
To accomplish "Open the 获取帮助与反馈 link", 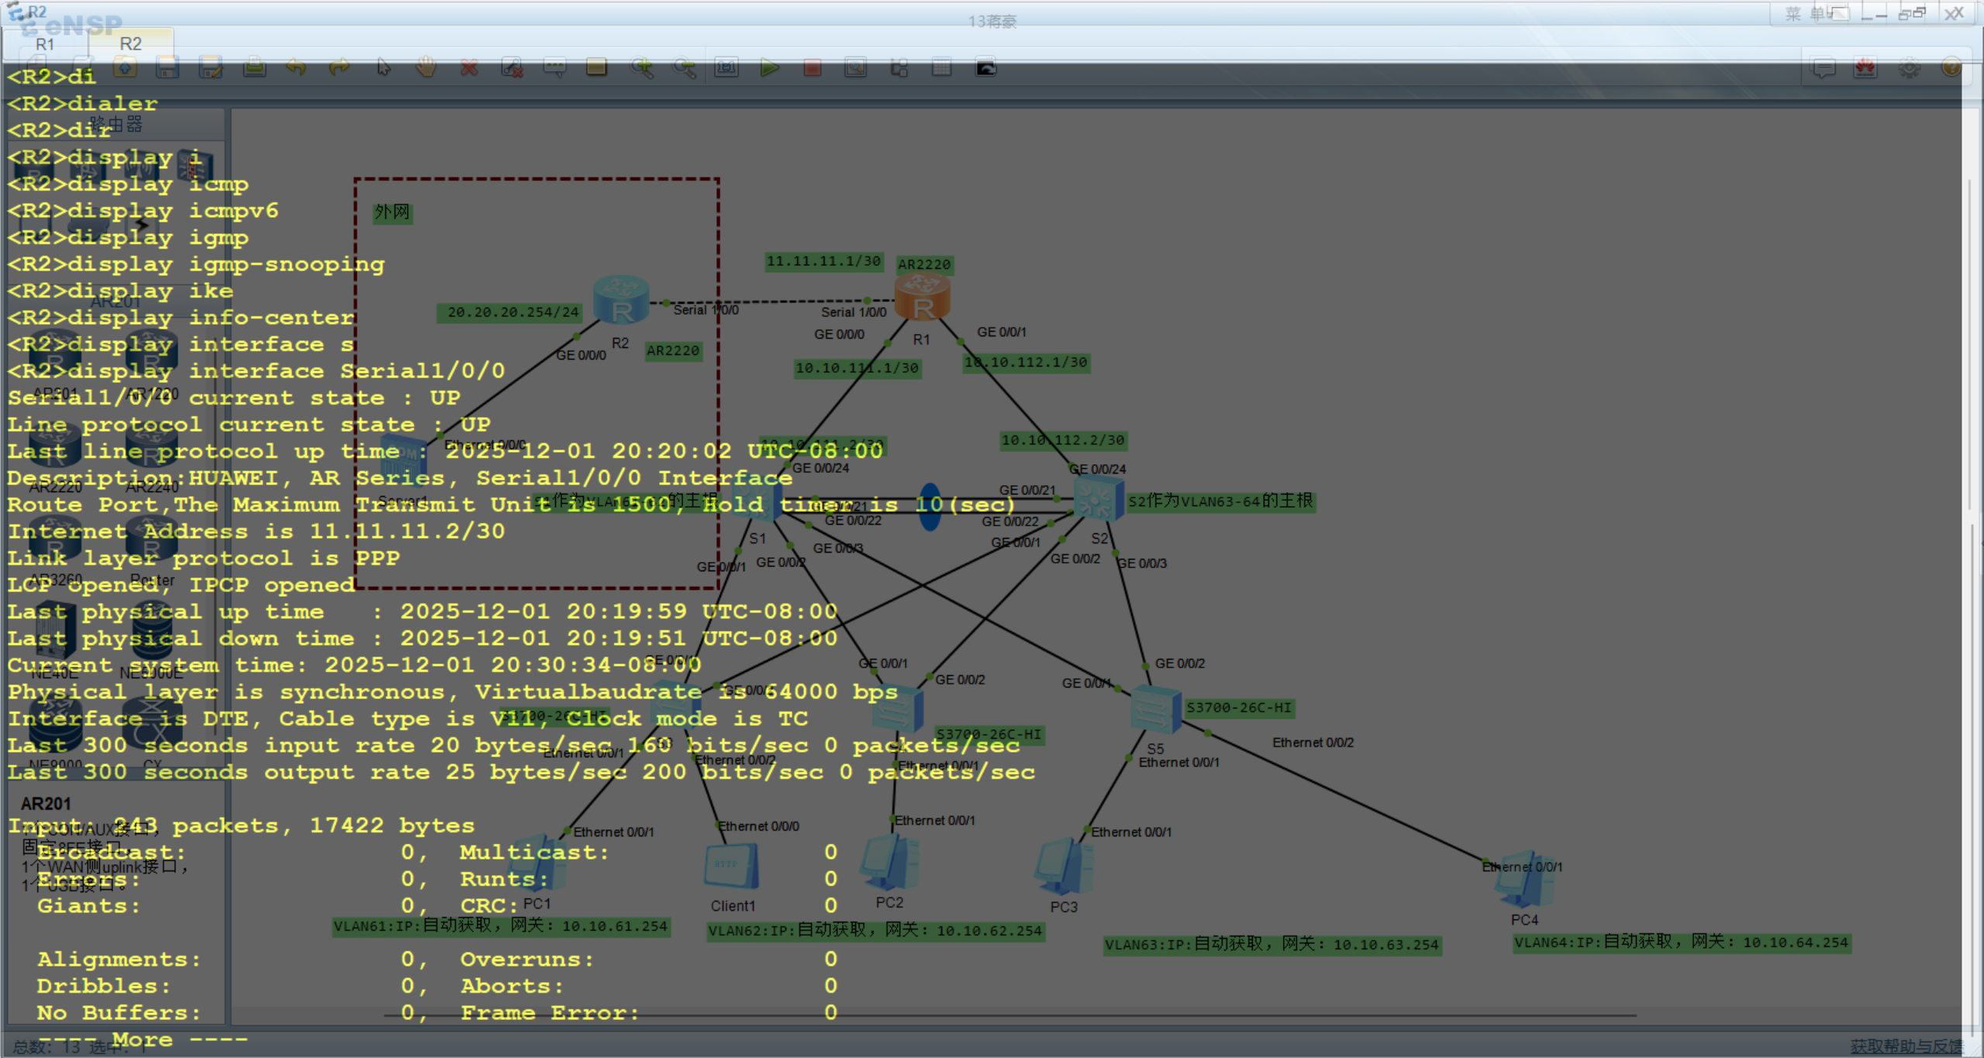I will [1906, 1047].
